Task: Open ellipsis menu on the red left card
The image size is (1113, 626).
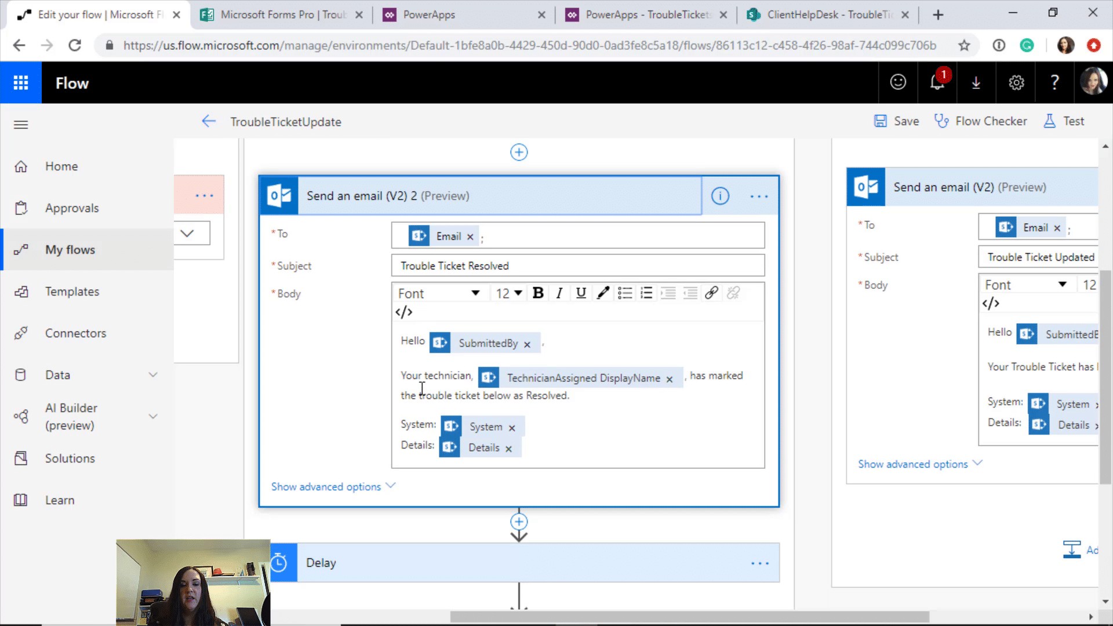Action: (x=205, y=195)
